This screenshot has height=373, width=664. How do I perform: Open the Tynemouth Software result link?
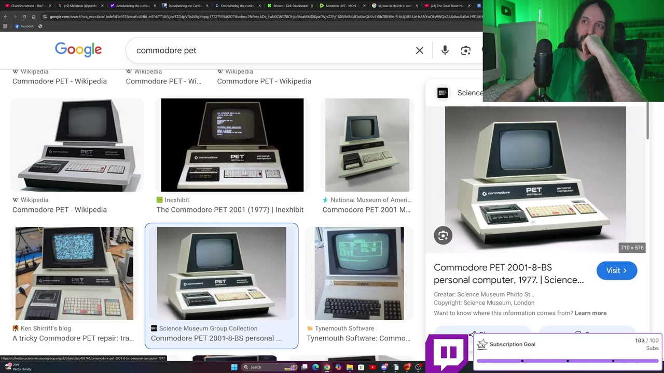[358, 338]
